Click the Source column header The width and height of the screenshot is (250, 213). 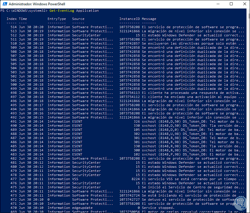coord(78,19)
